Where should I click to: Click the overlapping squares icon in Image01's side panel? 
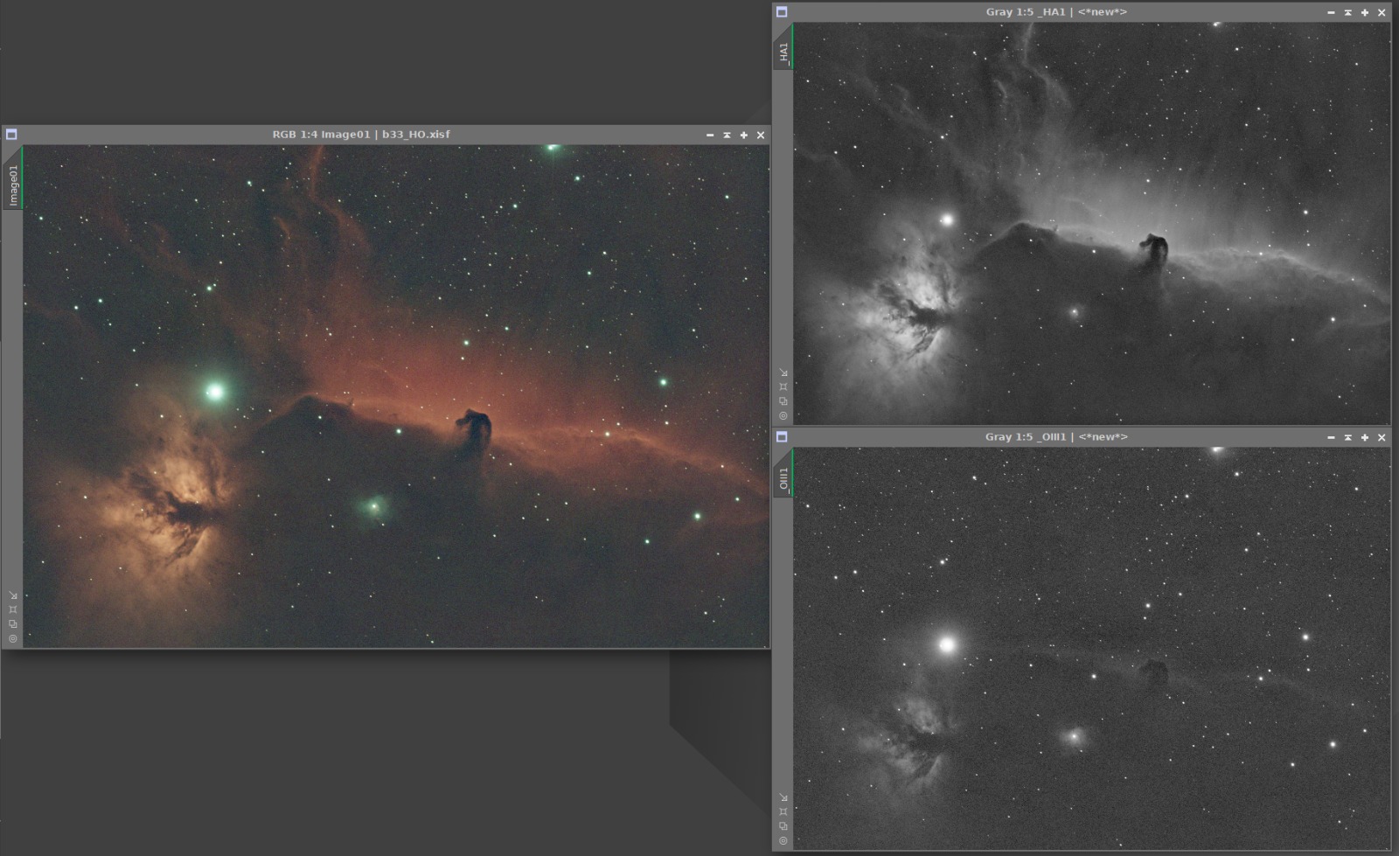(x=12, y=623)
